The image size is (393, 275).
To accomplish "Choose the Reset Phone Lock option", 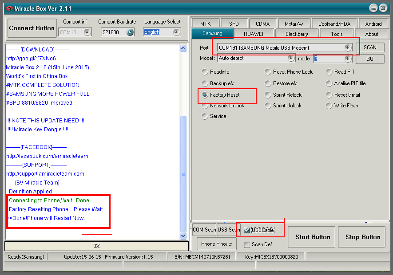I will coord(268,72).
